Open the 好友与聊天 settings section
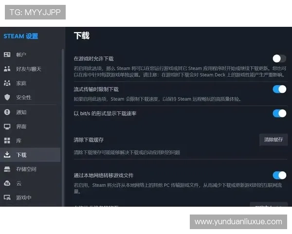Image resolution: width=292 pixels, height=234 pixels. click(30, 69)
